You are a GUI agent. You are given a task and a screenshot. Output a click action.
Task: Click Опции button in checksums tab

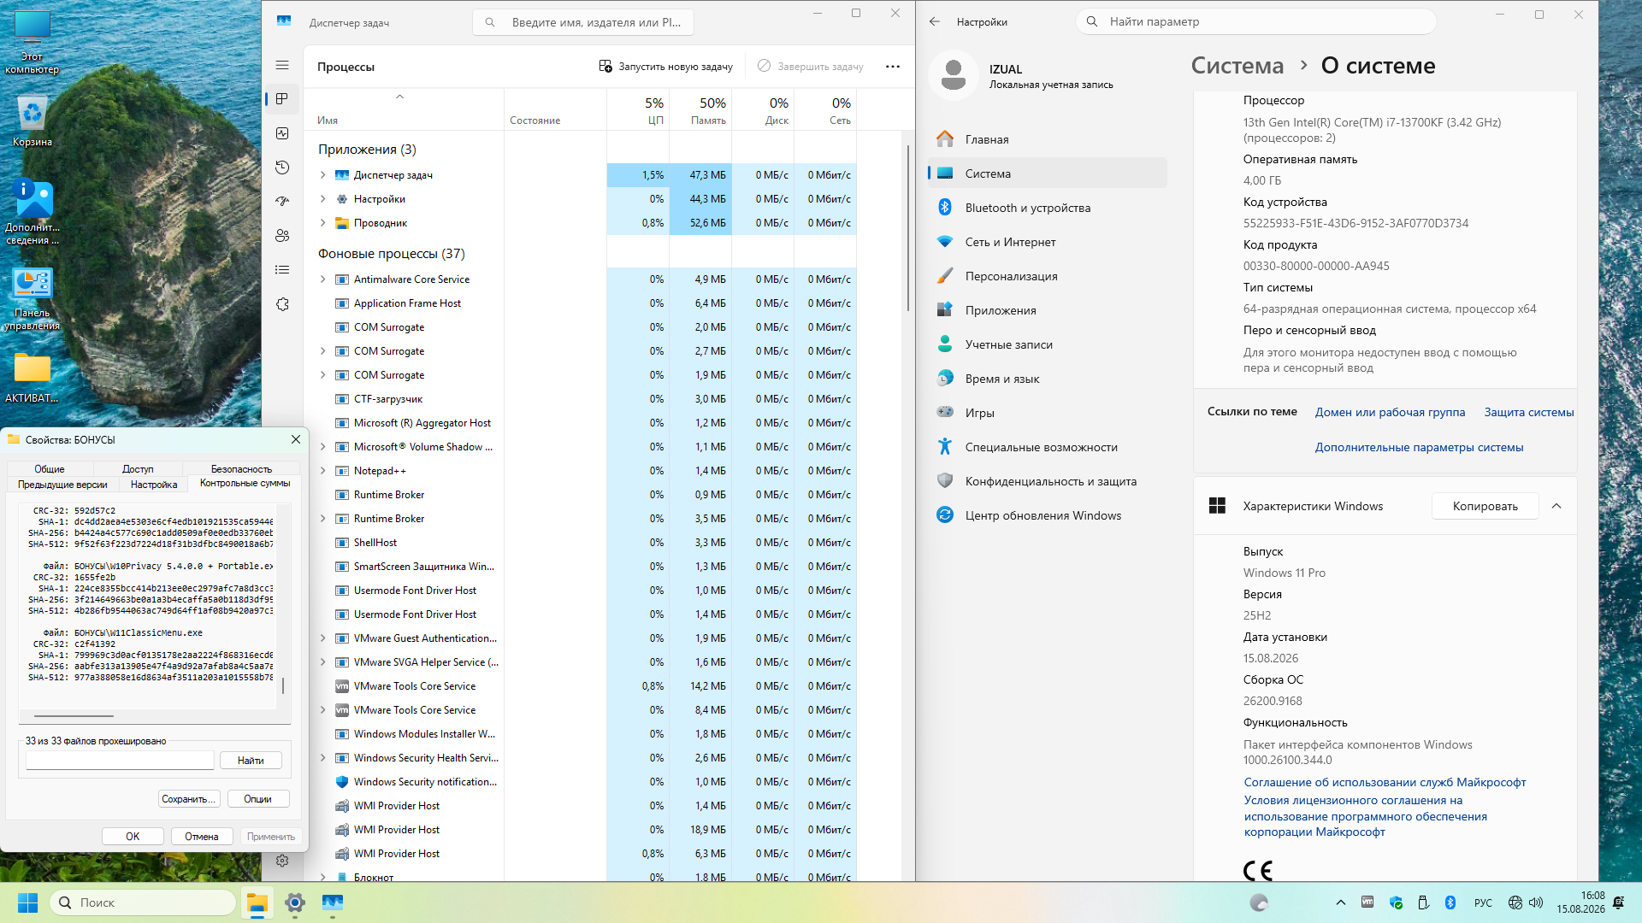(x=257, y=799)
